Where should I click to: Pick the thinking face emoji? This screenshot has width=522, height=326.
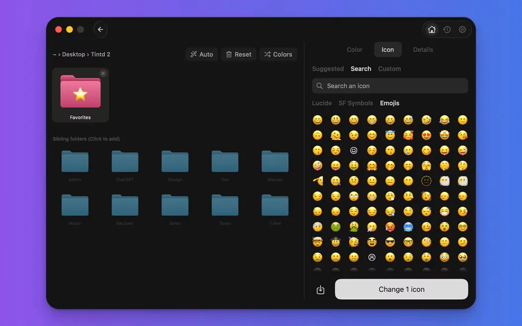coord(462,165)
